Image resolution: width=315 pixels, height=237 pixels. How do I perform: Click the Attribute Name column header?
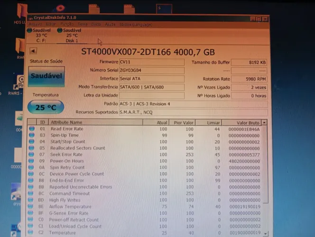pyautogui.click(x=96, y=122)
